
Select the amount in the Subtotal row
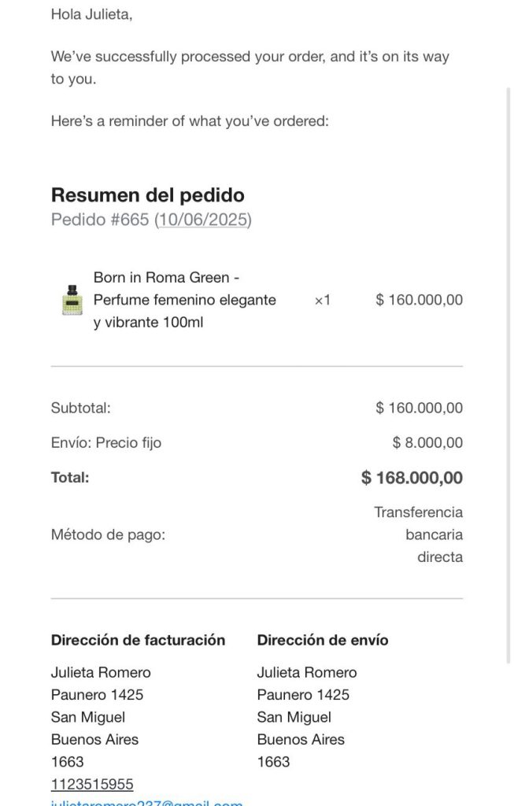pyautogui.click(x=419, y=408)
